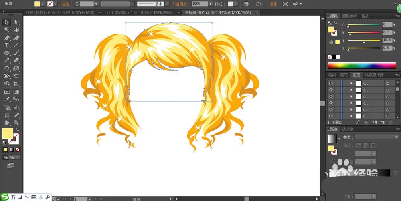Open the stroke color dropdown in control bar

click(55, 4)
